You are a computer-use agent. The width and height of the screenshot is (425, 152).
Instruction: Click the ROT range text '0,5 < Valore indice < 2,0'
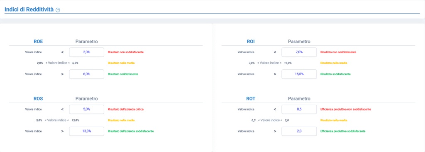[x=270, y=120]
